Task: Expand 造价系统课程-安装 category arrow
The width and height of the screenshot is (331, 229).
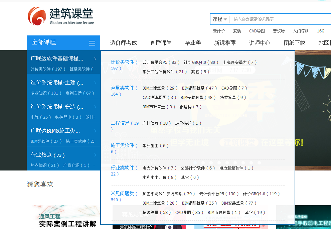Action: [x=95, y=107]
